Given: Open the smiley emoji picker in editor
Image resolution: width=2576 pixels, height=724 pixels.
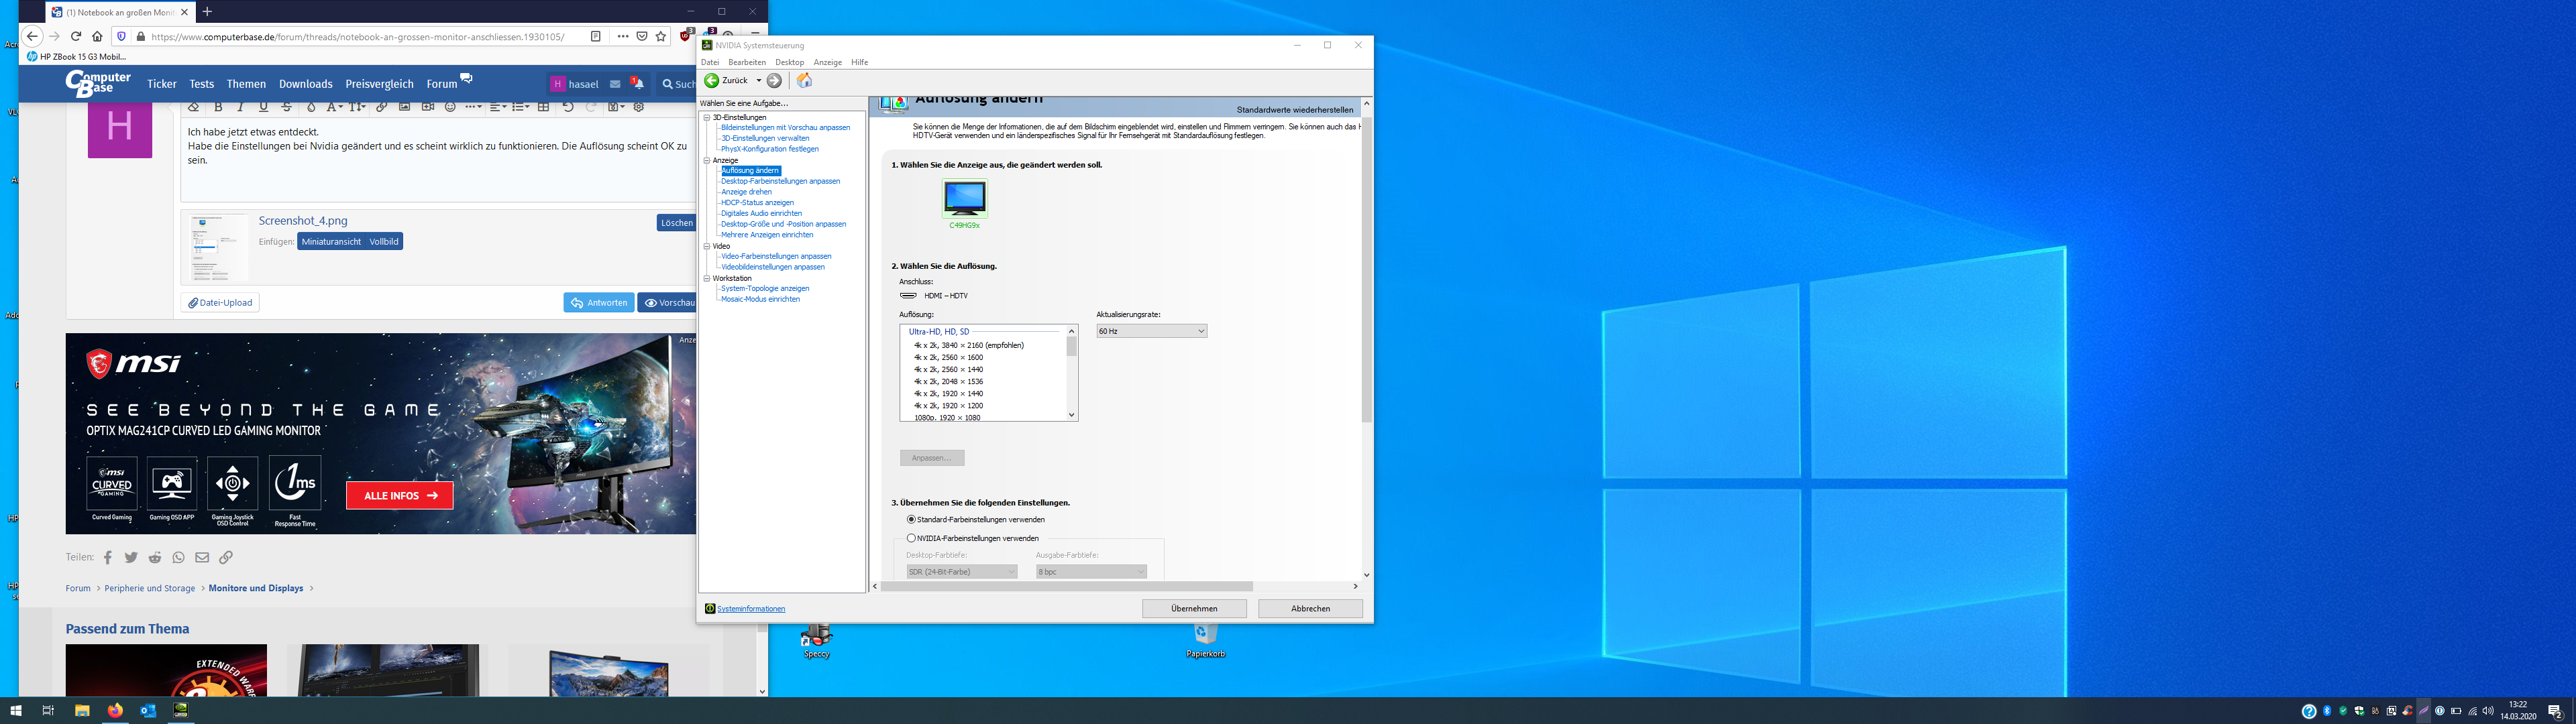Looking at the screenshot, I should point(450,107).
